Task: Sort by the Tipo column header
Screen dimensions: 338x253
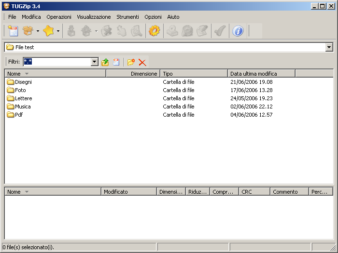Action: point(194,74)
